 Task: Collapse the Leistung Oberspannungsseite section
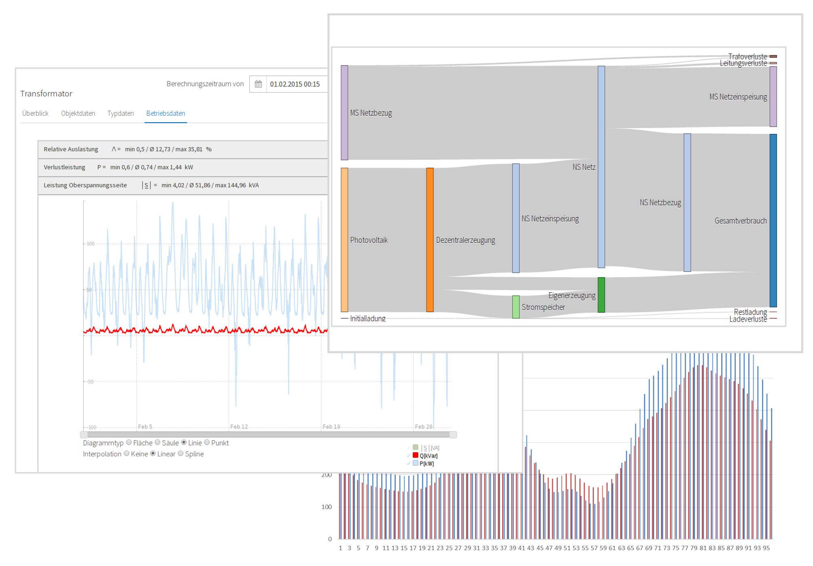(85, 185)
